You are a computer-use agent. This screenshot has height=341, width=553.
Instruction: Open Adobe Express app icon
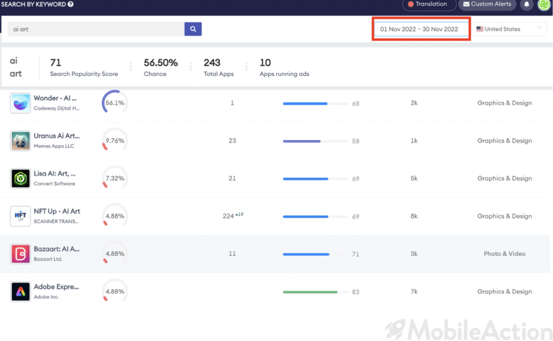click(x=20, y=291)
